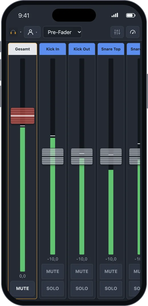Viewport: 148px width, 306px height.
Task: Mute the Snare Top channel
Action: pyautogui.click(x=111, y=271)
